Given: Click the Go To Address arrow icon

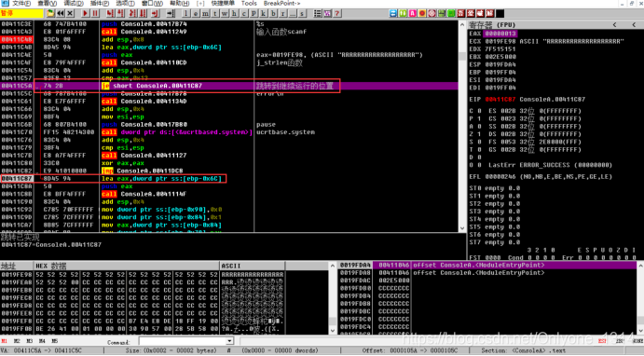Looking at the screenshot, I should (x=170, y=14).
